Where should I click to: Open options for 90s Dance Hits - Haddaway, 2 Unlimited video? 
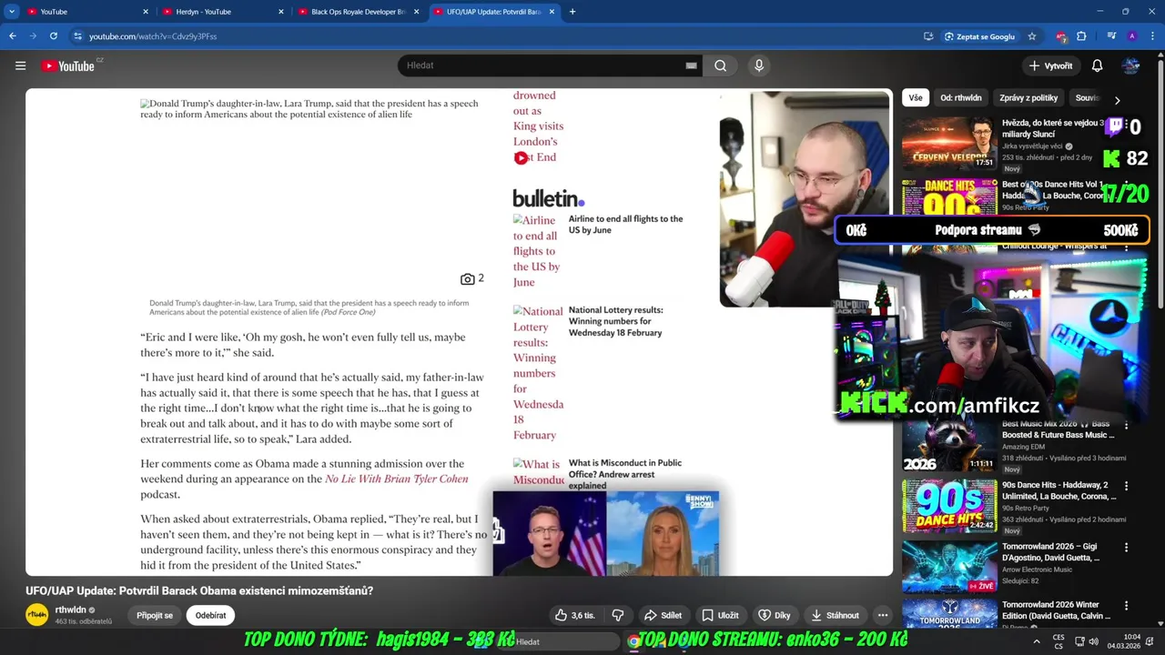click(1126, 487)
